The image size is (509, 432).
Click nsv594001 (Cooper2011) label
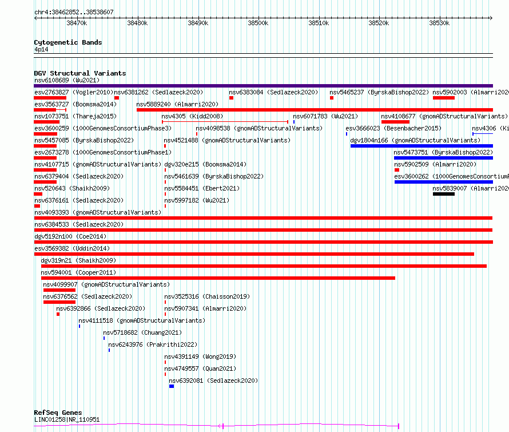[x=78, y=272]
